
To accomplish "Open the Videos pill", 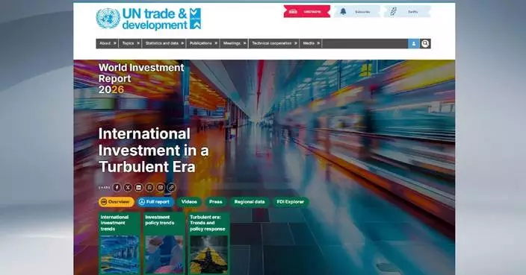I will tap(189, 202).
